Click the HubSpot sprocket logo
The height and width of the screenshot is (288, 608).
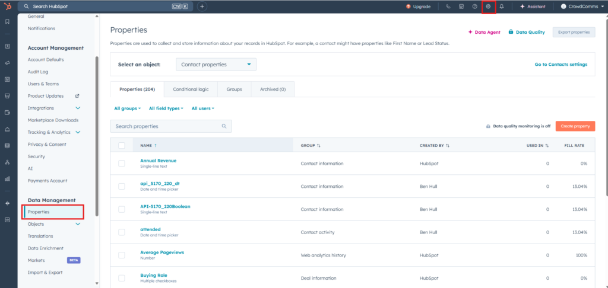click(7, 7)
